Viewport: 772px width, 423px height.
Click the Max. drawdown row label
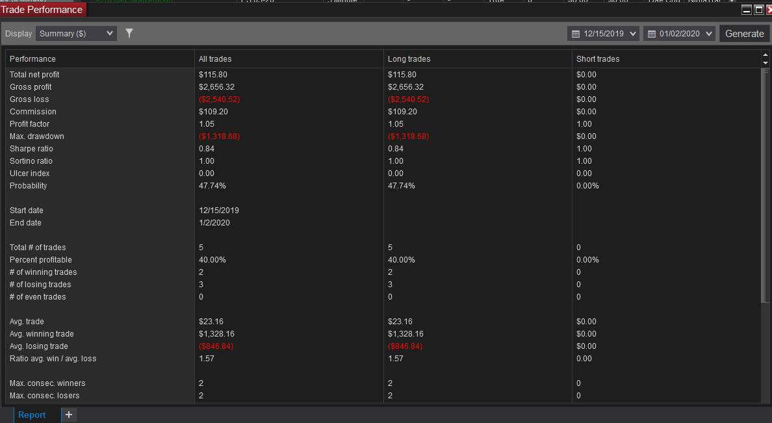point(37,136)
